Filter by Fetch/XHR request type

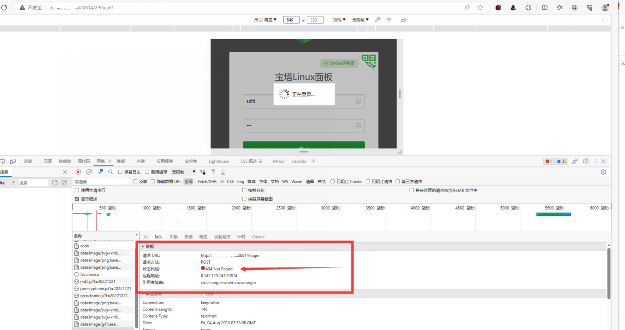pyautogui.click(x=207, y=181)
